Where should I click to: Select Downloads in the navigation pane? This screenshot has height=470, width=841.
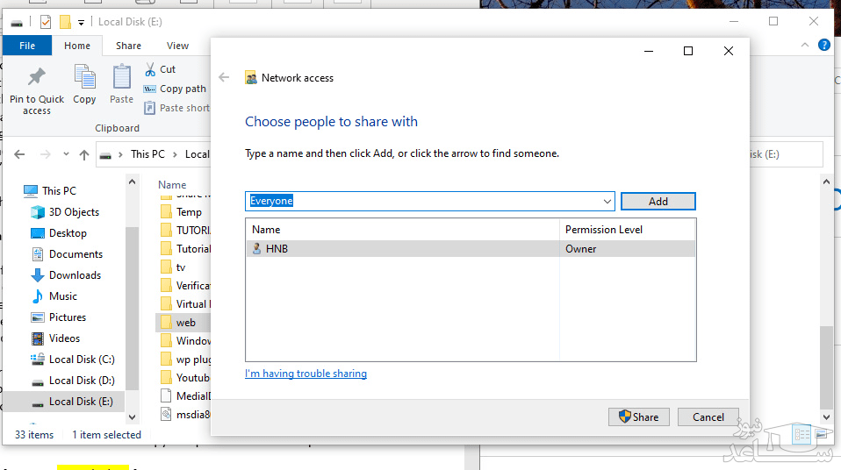coord(75,275)
